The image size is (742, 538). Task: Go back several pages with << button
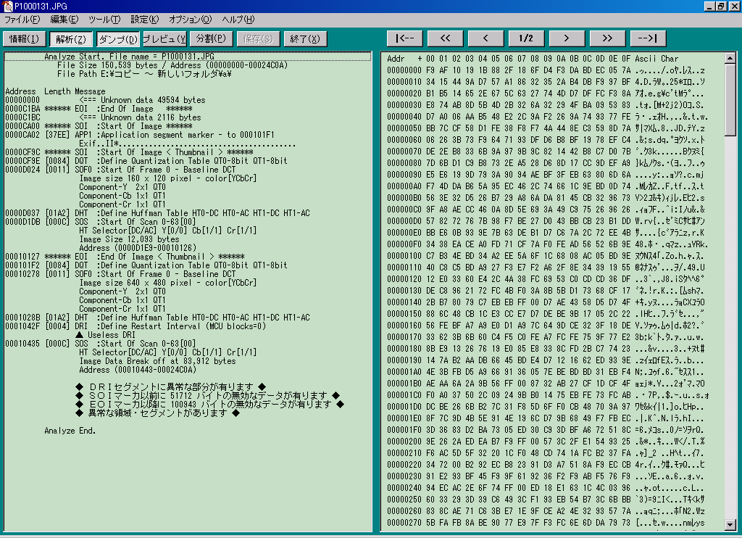click(x=446, y=38)
